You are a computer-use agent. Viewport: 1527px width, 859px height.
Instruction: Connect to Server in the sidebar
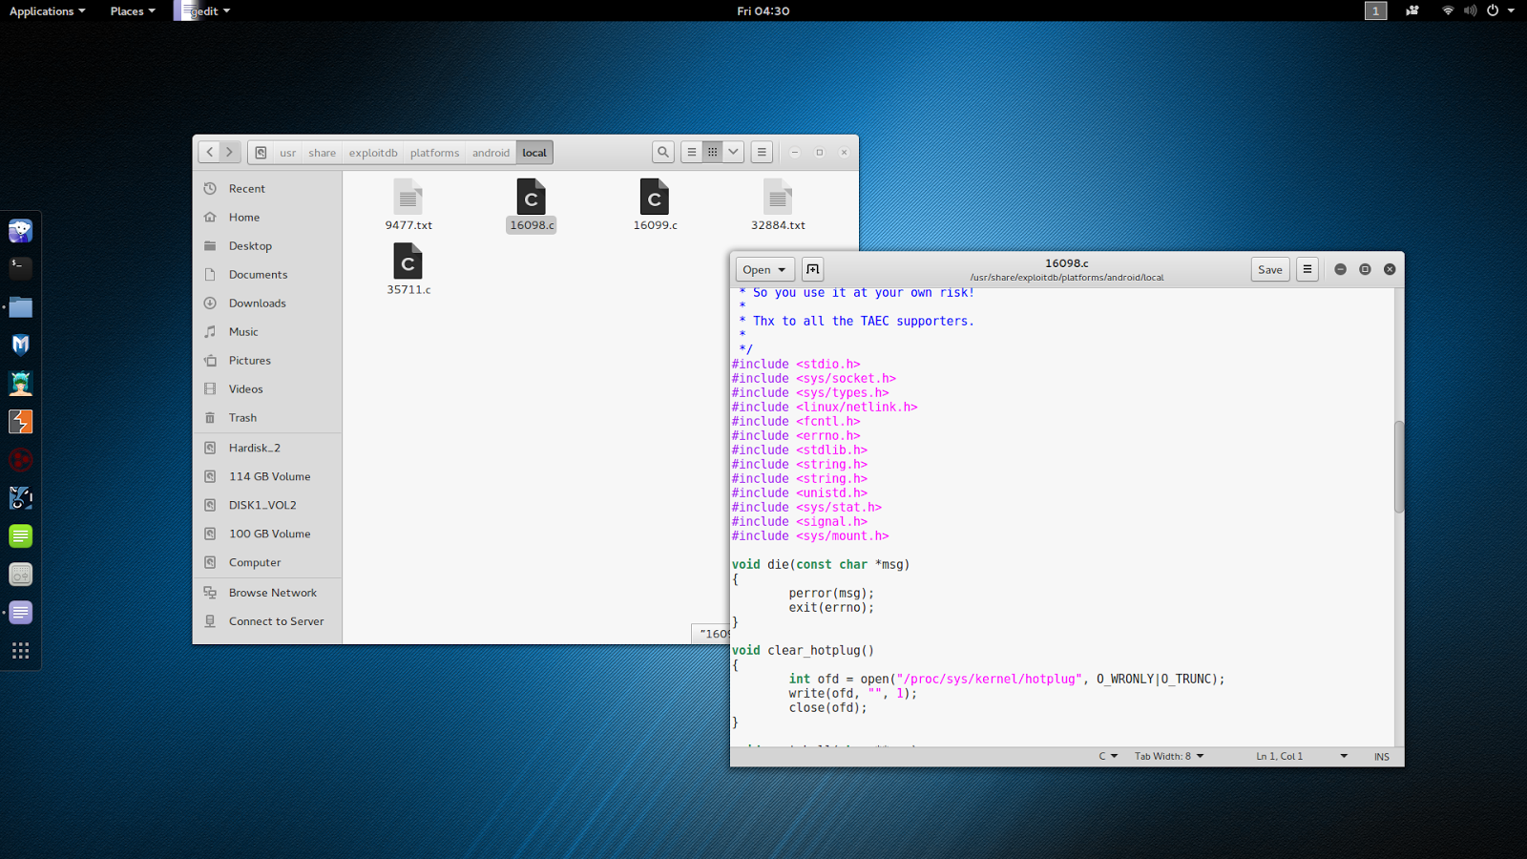[276, 620]
